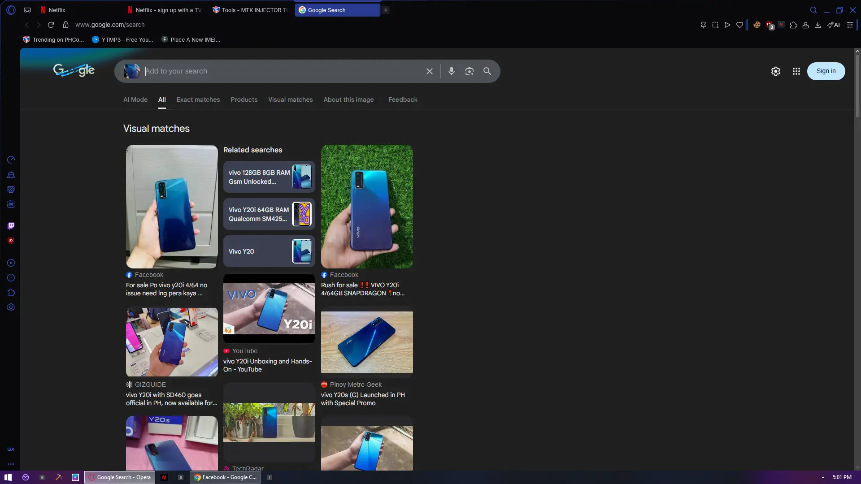Open uBlock icon in sidebar
Image resolution: width=861 pixels, height=484 pixels.
(11, 241)
